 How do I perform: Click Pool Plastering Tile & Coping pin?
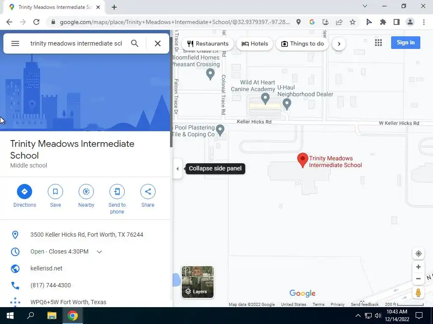[x=220, y=130]
